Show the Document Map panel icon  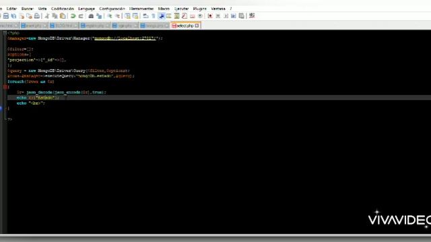point(176,16)
